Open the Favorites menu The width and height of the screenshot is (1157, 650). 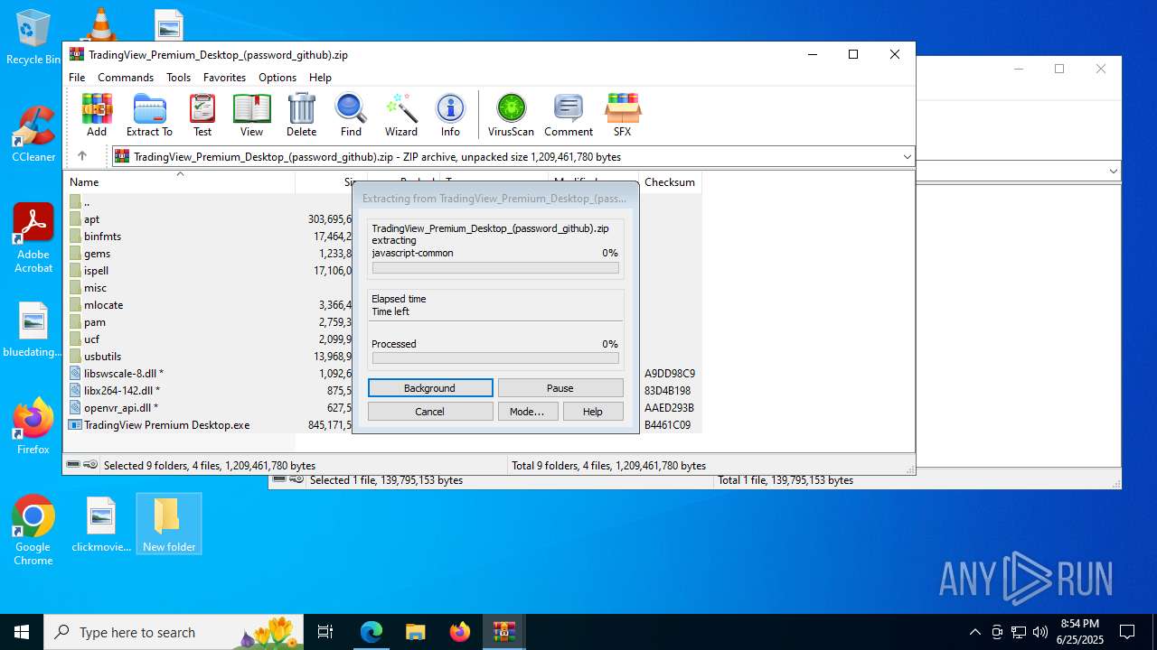(x=224, y=78)
